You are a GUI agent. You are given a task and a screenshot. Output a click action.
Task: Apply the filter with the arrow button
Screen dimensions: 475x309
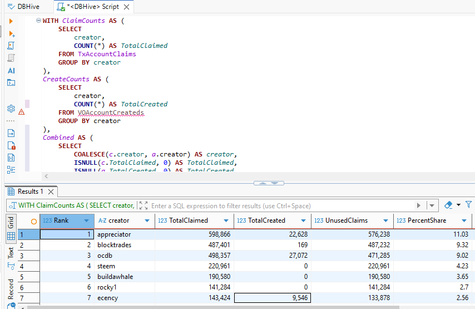[x=419, y=205]
